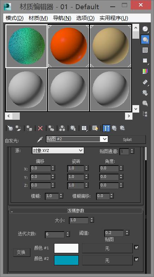Click the 交换 swap button

click(x=21, y=252)
